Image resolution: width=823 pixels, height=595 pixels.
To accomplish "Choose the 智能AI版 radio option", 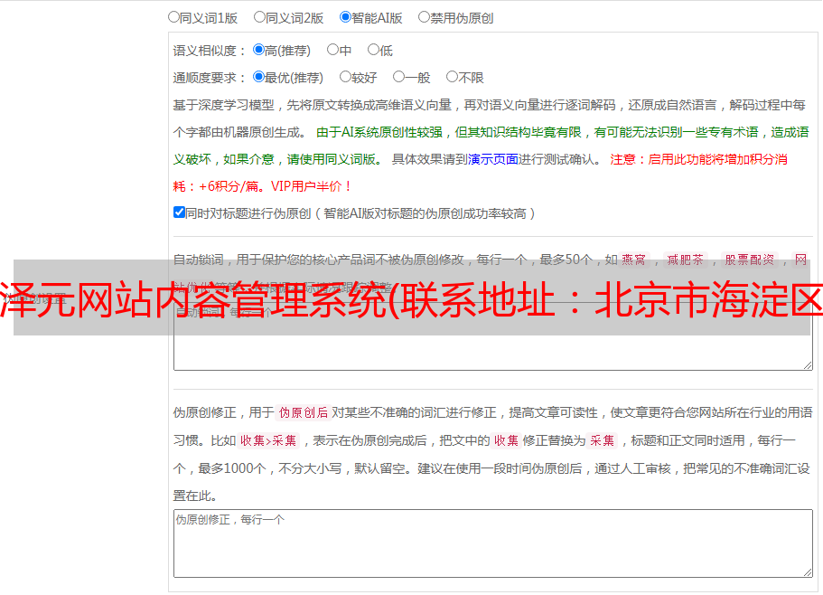I will (x=345, y=17).
